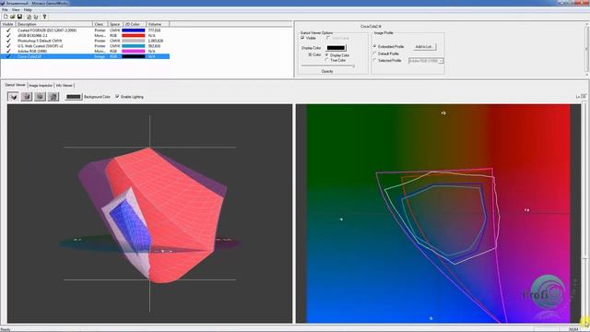This screenshot has width=590, height=332.
Task: Sort by the 2D Color column header
Action: (x=135, y=24)
